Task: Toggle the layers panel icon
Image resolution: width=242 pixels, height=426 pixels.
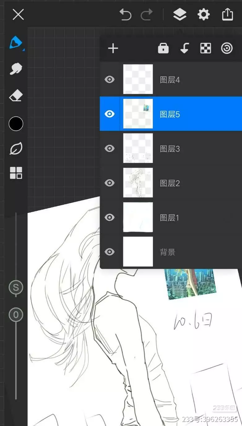Action: pos(179,15)
